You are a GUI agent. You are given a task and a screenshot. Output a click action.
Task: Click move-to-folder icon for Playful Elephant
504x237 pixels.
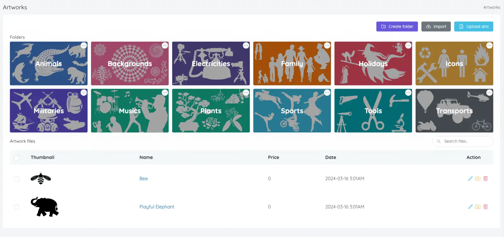(x=478, y=207)
